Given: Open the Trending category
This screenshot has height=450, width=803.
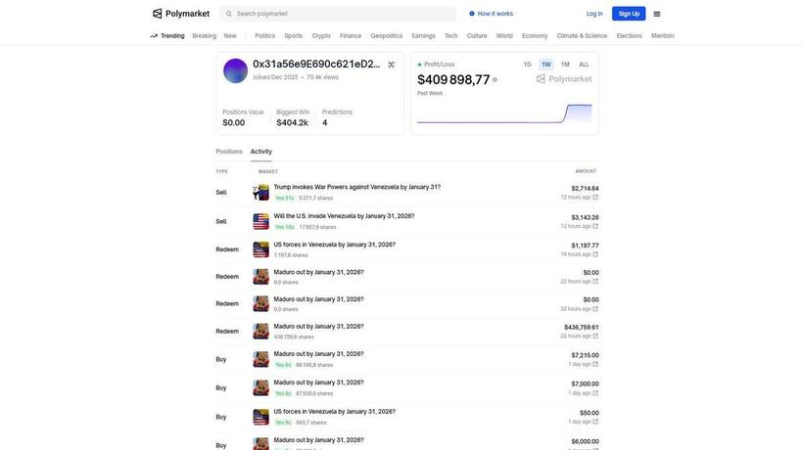Looking at the screenshot, I should point(167,36).
